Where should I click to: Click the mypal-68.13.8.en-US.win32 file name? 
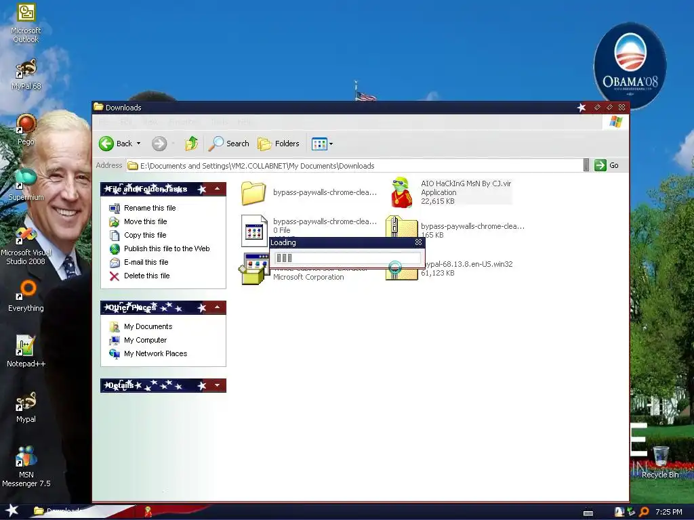point(468,264)
